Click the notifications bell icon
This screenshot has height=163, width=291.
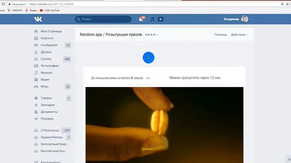pyautogui.click(x=141, y=19)
